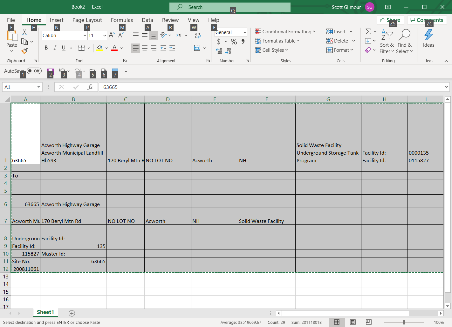Click the AutoSum sigma icon
The height and width of the screenshot is (327, 452).
(368, 31)
